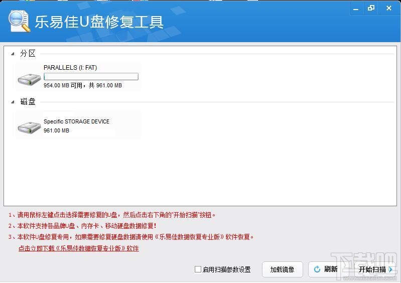
Task: Click the 分区 section heading
Action: (28, 53)
